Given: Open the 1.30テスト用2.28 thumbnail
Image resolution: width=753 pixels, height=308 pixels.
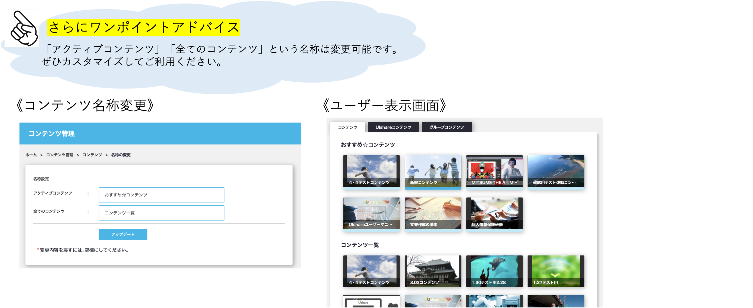Looking at the screenshot, I should 494,271.
